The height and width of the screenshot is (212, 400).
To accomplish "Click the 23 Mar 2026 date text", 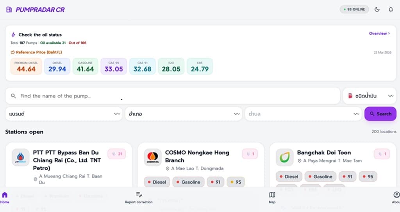I will pos(382,52).
